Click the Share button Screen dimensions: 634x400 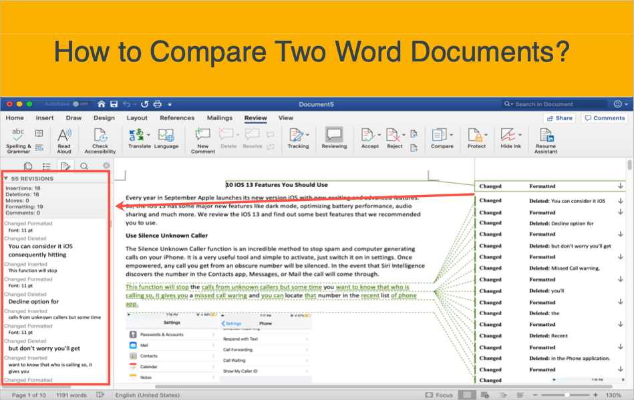tap(560, 118)
